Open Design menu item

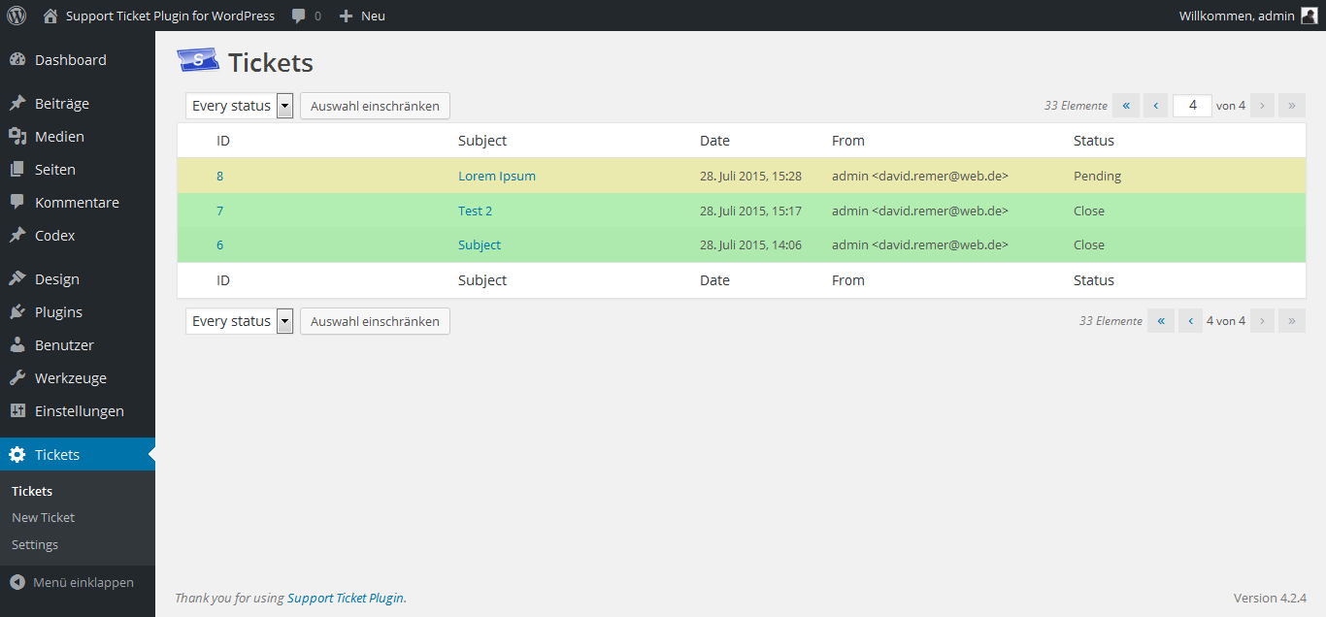click(78, 279)
